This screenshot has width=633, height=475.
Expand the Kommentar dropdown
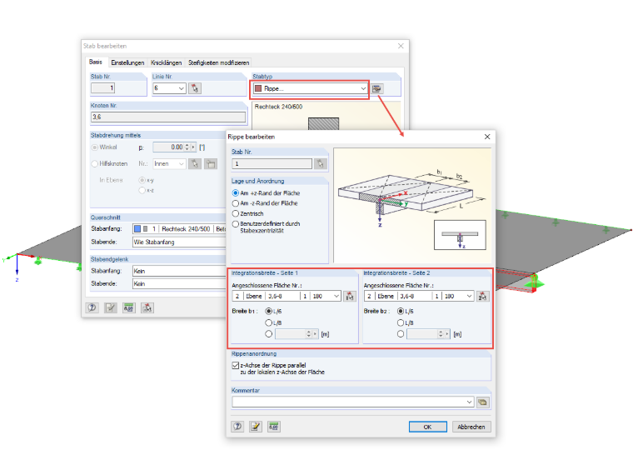click(x=469, y=402)
